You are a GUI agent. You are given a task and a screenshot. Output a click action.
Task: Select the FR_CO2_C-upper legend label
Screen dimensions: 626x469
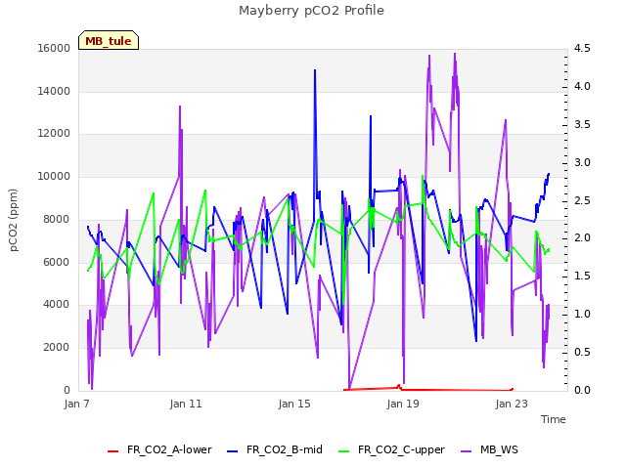401,449
